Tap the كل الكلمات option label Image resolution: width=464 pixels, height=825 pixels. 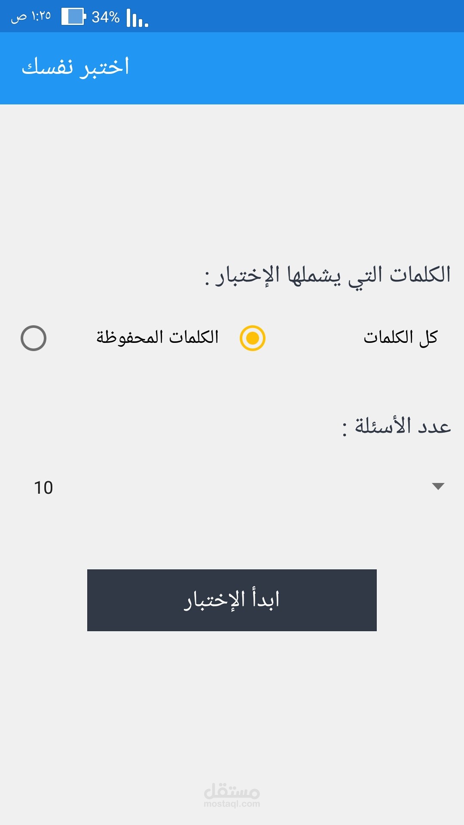tap(400, 338)
